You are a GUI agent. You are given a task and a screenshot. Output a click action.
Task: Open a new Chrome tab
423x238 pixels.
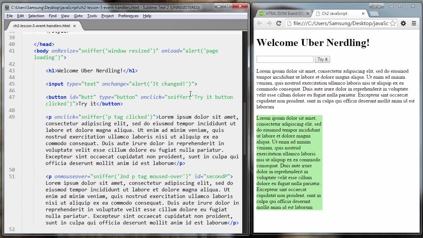tap(374, 14)
